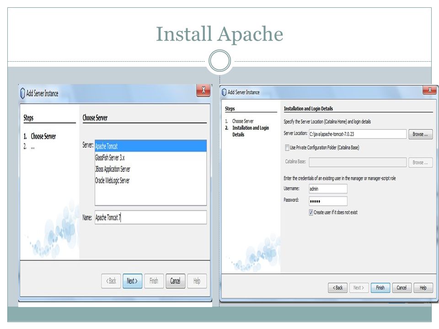Click the disabled Help button in Choose Server dialog
439x329 pixels.
pyautogui.click(x=197, y=281)
